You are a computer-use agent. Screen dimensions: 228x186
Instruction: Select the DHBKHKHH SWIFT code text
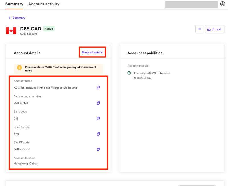22,149
